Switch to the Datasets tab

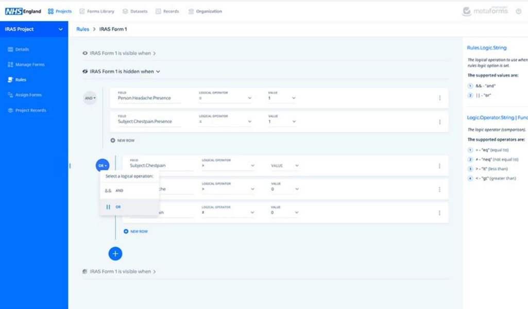[135, 11]
